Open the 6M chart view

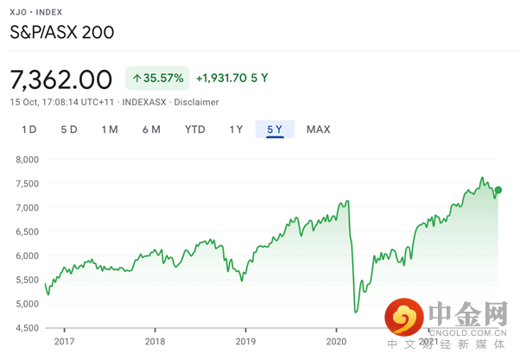click(x=151, y=129)
